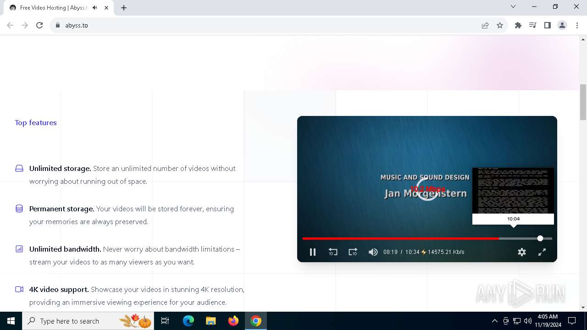The image size is (587, 330).
Task: Launch Microsoft Edge from taskbar
Action: [188, 321]
